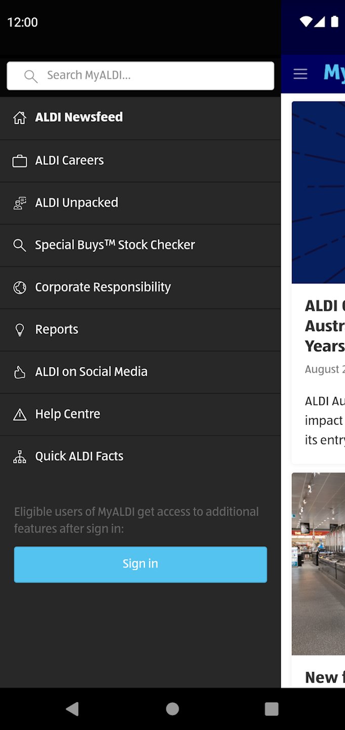
Task: Tap the briefcase icon for ALDI Careers
Action: pyautogui.click(x=20, y=161)
